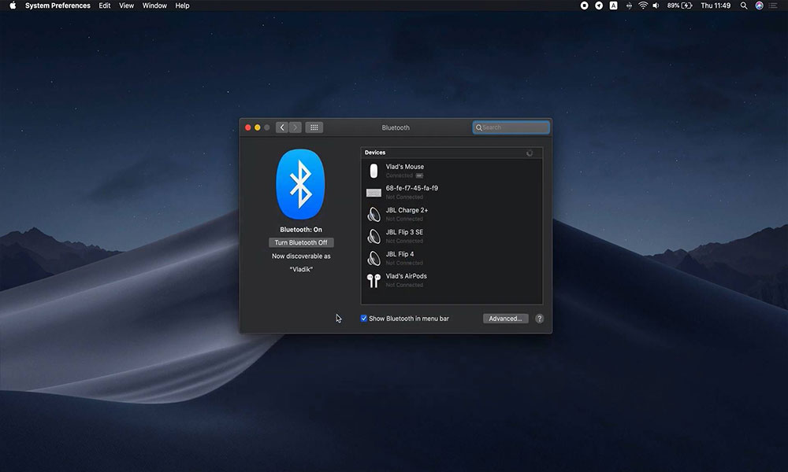Open the Apple menu

coord(13,6)
